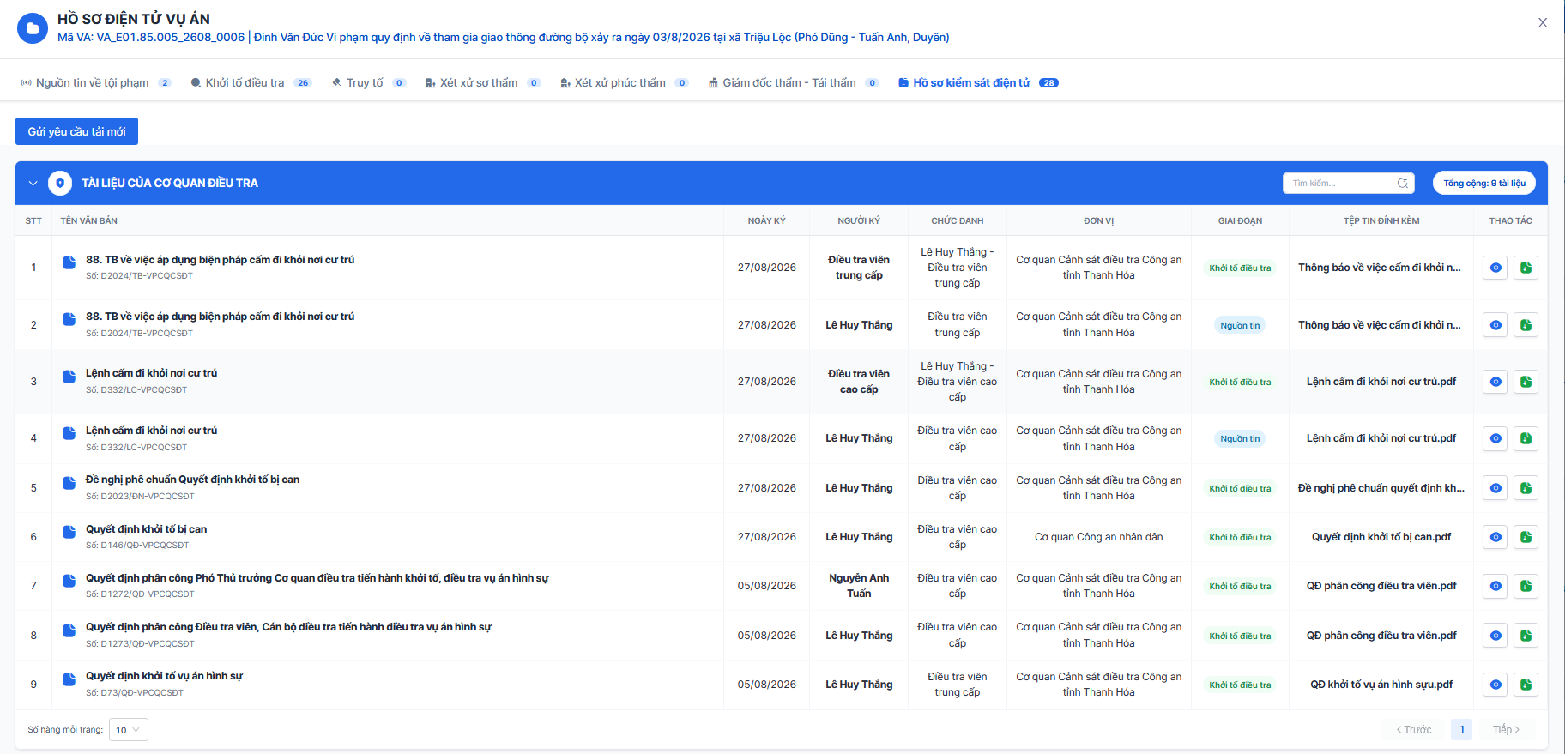
Task: Download file for document D1272/QĐ-VPCQCSĐT
Action: [1526, 586]
